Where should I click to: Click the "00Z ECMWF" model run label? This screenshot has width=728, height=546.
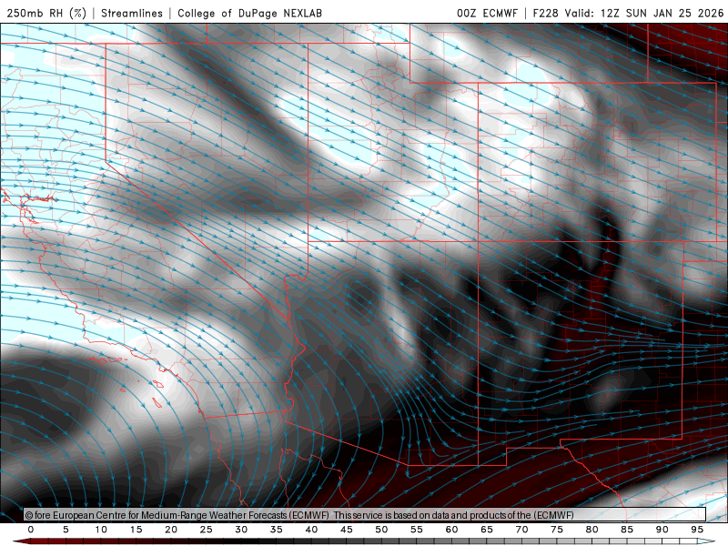(487, 13)
